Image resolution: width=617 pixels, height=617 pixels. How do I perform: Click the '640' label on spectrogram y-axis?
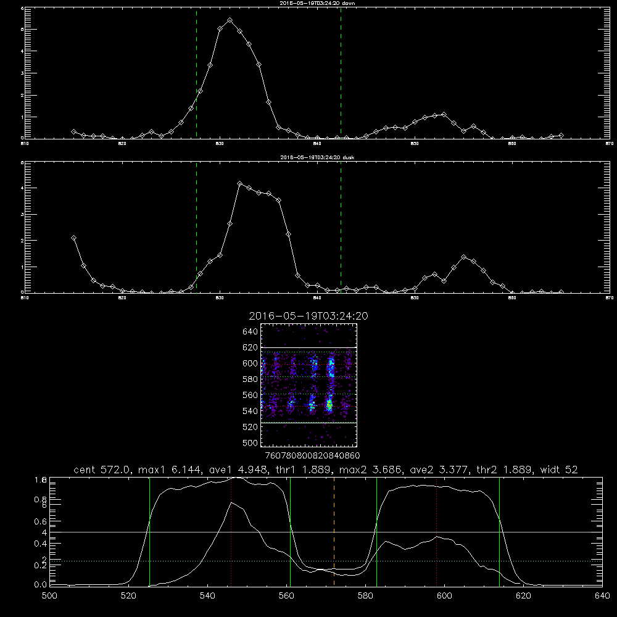(251, 332)
